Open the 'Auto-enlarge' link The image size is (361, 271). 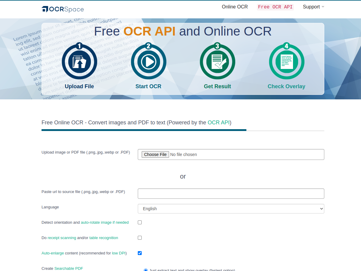pyautogui.click(x=53, y=253)
